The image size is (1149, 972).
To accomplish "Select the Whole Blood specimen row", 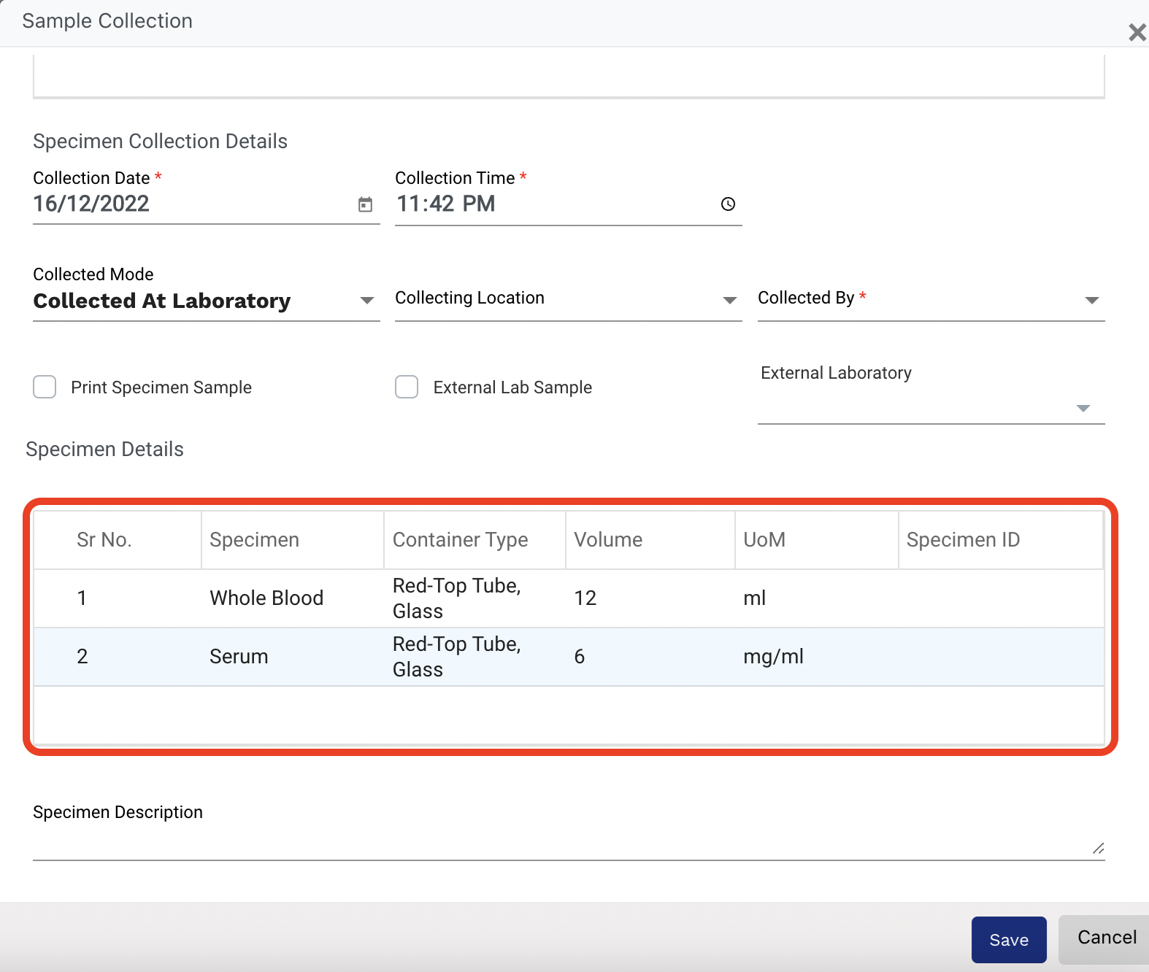I will pos(266,598).
